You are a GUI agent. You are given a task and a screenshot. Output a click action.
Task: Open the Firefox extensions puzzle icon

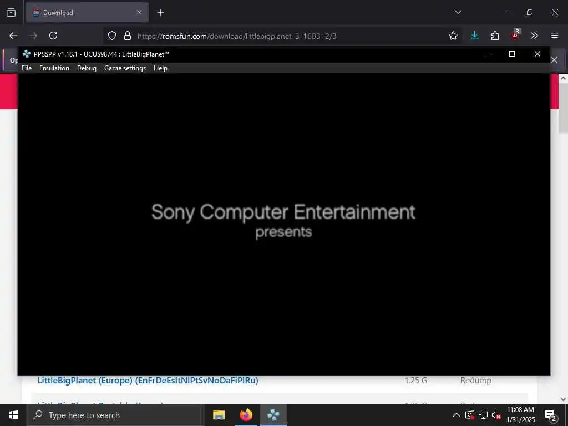tap(495, 35)
